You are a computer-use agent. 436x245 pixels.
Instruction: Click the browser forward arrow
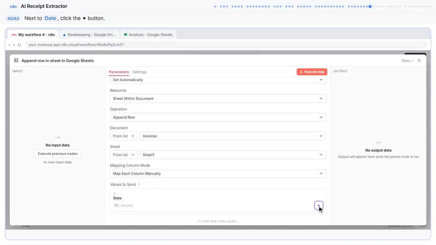pyautogui.click(x=14, y=45)
